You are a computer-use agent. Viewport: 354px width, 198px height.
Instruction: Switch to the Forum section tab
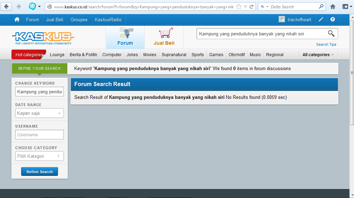pyautogui.click(x=125, y=37)
